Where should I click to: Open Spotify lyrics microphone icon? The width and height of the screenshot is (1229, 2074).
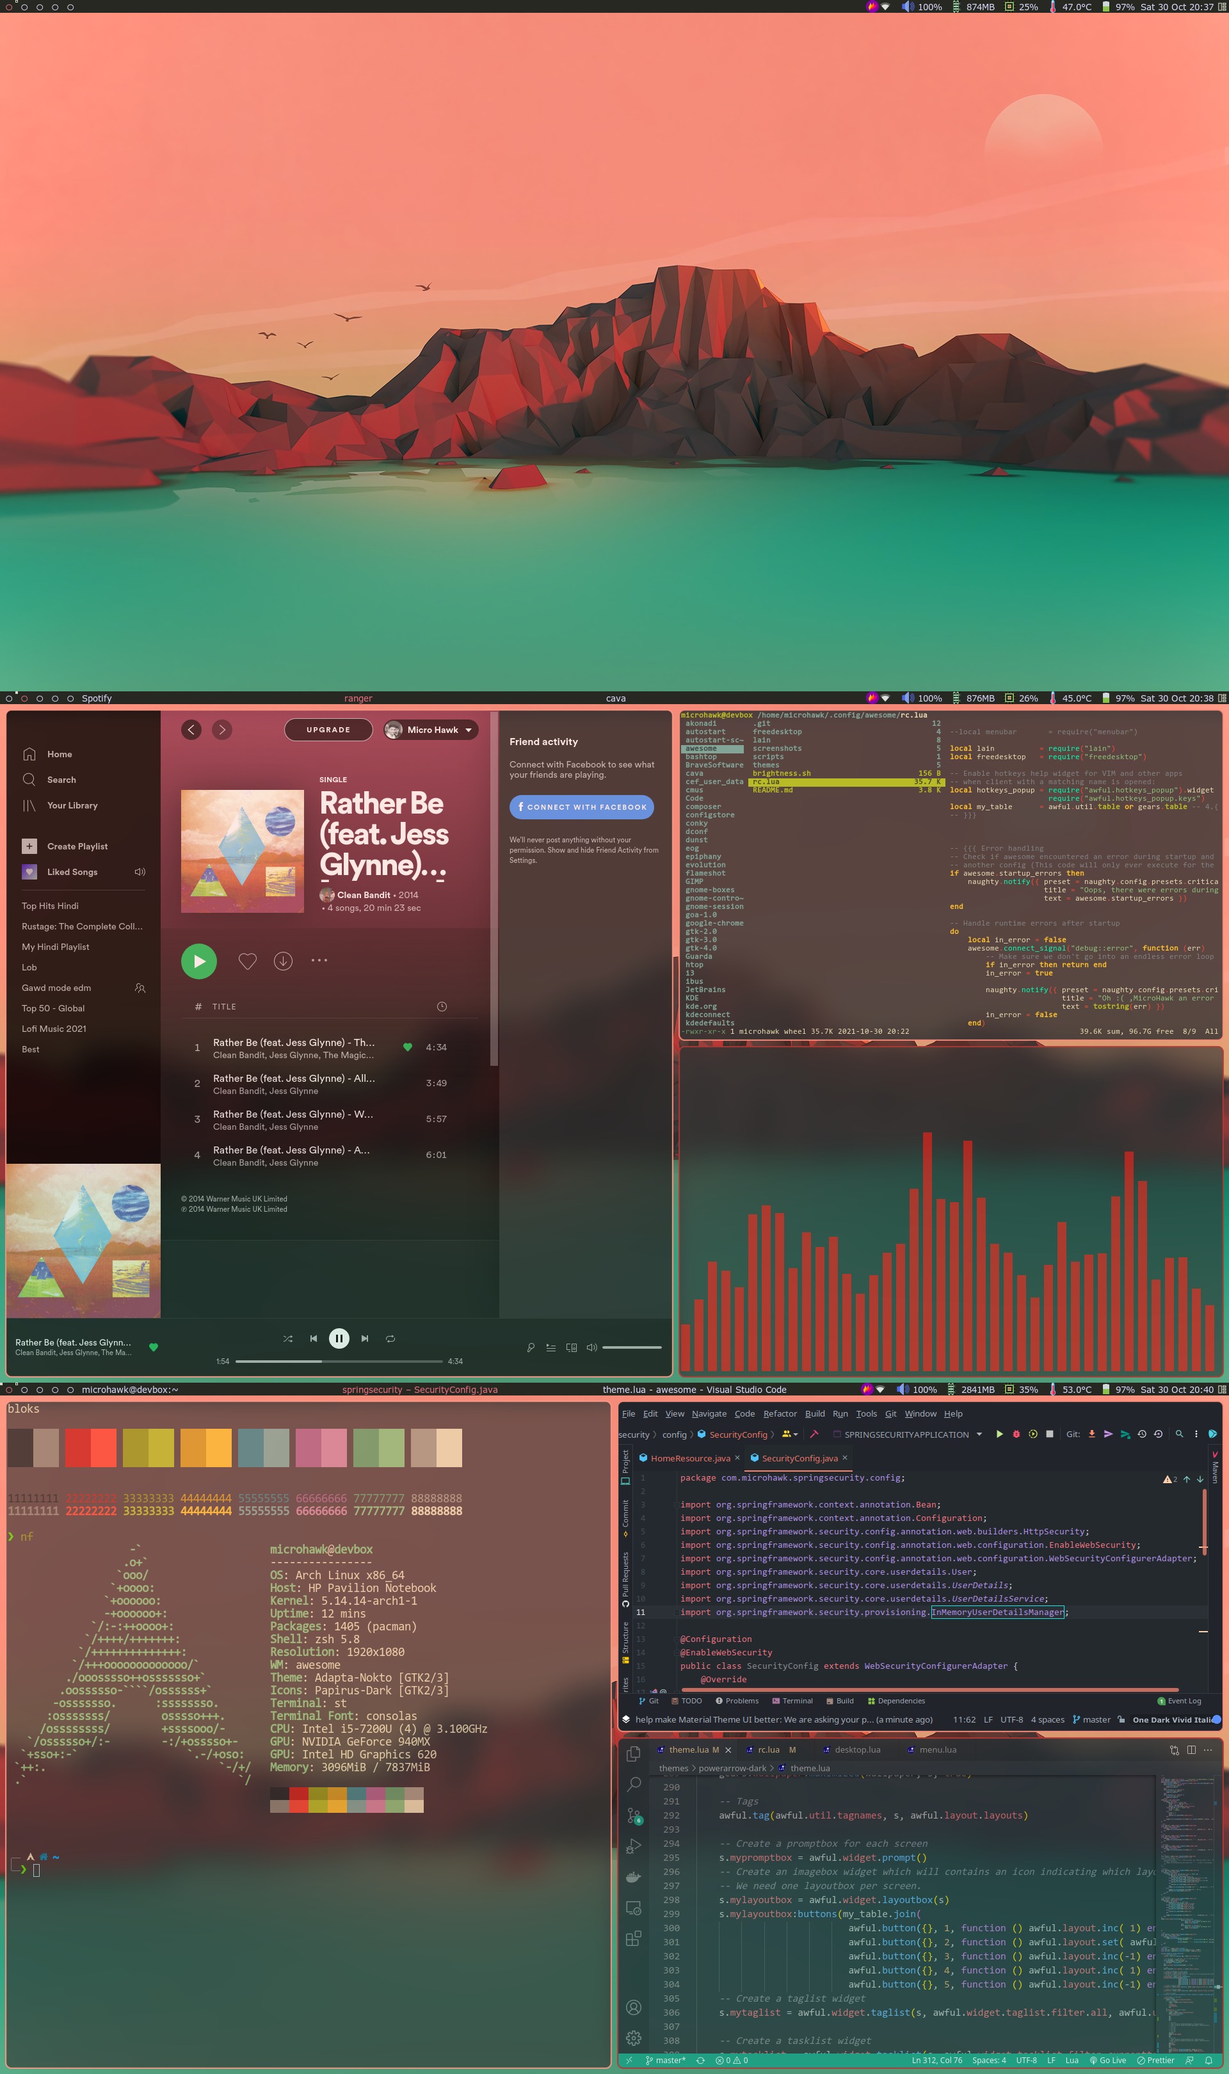(531, 1348)
